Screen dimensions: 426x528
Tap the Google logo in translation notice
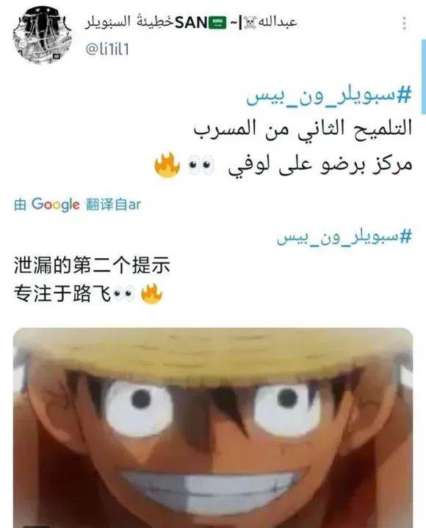coord(55,204)
